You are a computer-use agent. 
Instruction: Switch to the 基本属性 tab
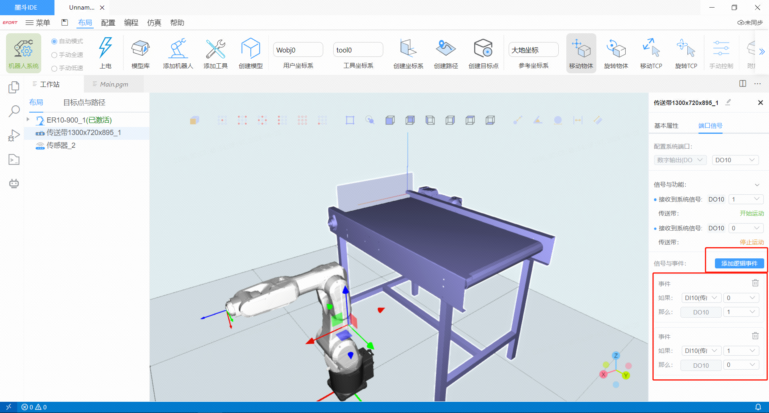pos(666,126)
